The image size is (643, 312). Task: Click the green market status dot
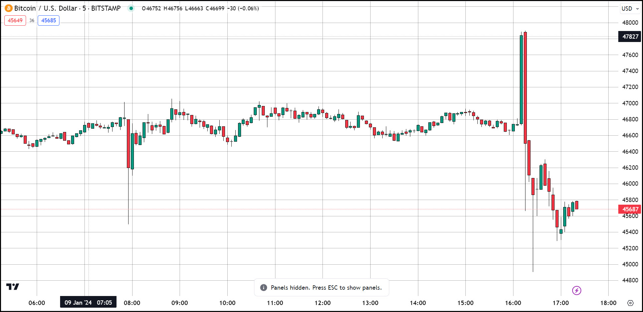(131, 8)
